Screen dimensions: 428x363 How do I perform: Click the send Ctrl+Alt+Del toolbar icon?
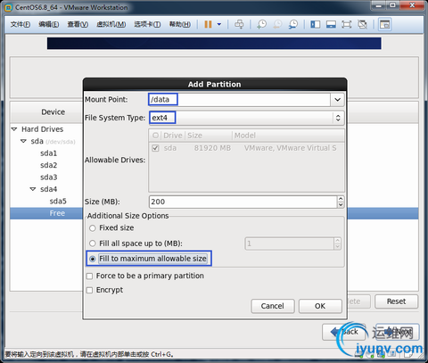point(239,24)
